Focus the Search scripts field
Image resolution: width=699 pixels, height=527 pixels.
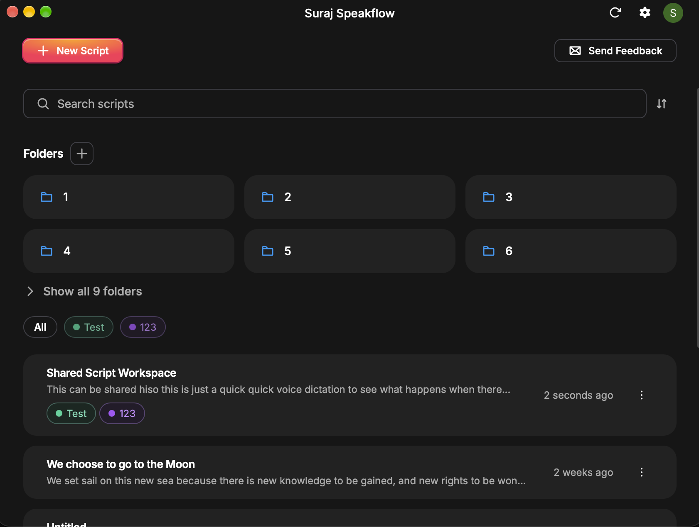coord(335,104)
